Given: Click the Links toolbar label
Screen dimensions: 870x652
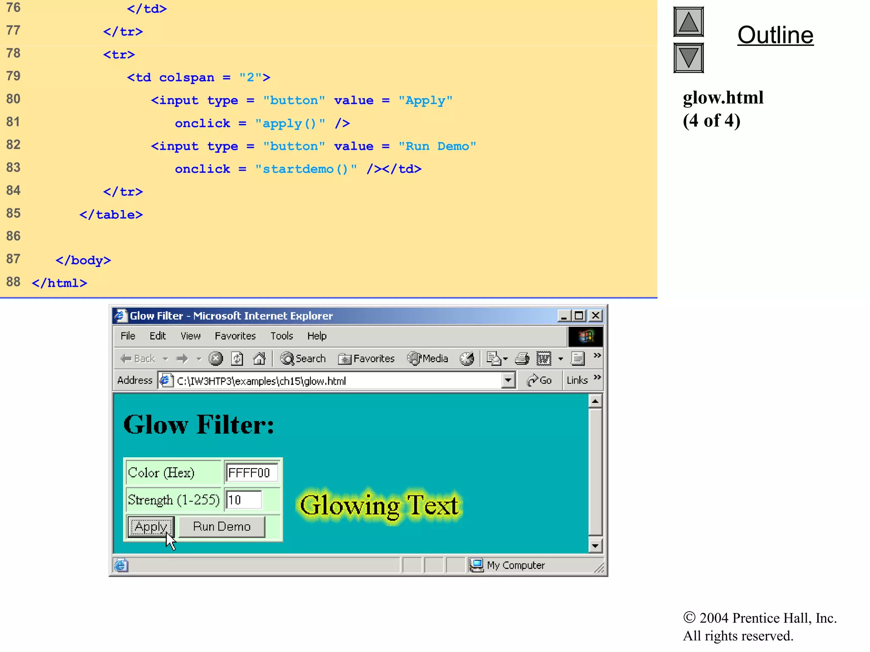Looking at the screenshot, I should pyautogui.click(x=577, y=380).
